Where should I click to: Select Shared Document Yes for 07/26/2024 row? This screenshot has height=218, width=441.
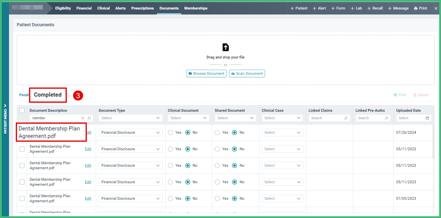(217, 132)
